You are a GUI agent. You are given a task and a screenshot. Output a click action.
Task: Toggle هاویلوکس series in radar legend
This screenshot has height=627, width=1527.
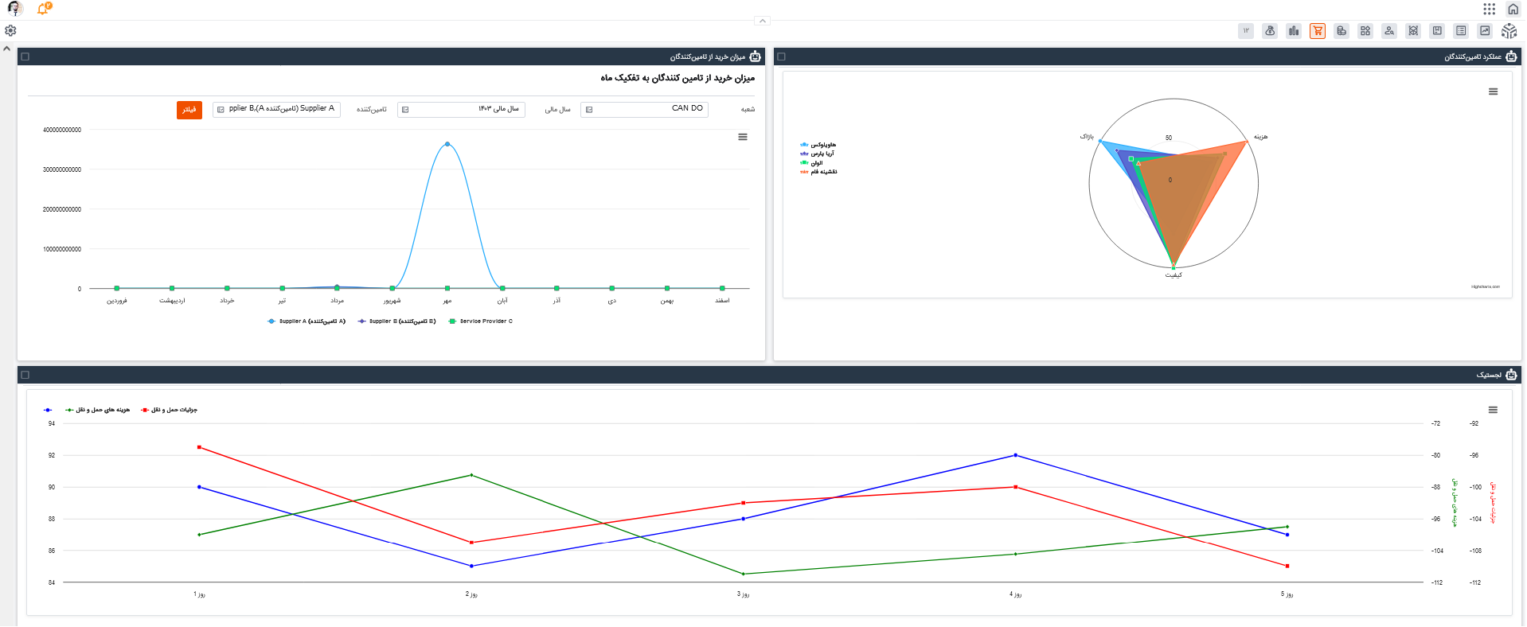[818, 145]
